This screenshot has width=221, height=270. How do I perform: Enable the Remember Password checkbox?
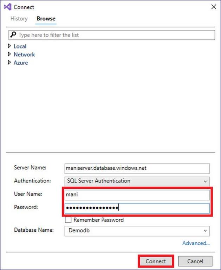[x=68, y=220]
